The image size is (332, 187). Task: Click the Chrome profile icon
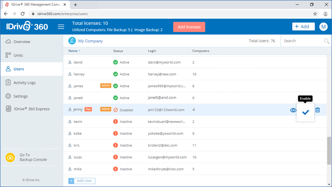tap(325, 14)
